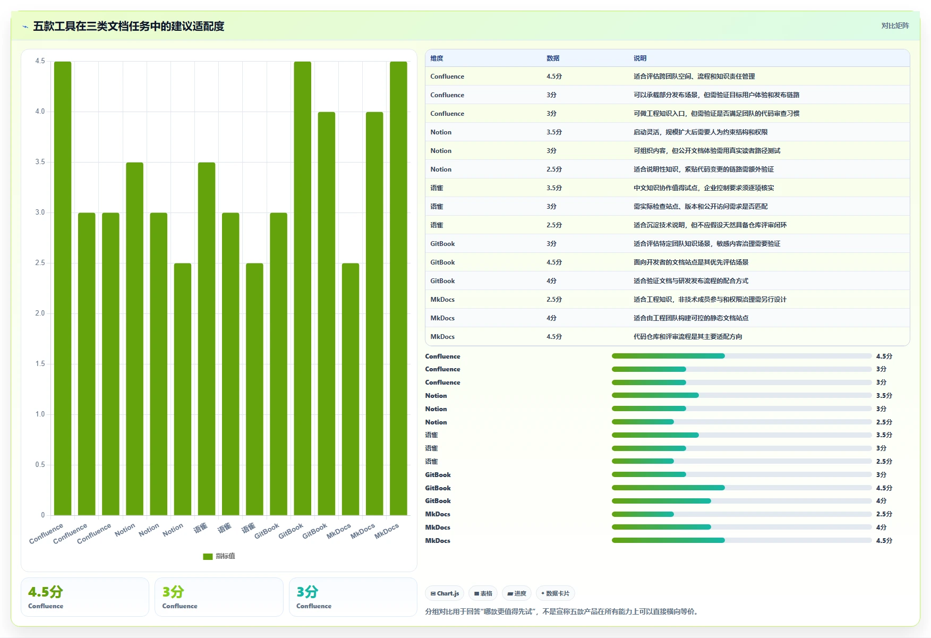Click the 对比矩阵 label in header
This screenshot has width=931, height=638.
pyautogui.click(x=895, y=25)
